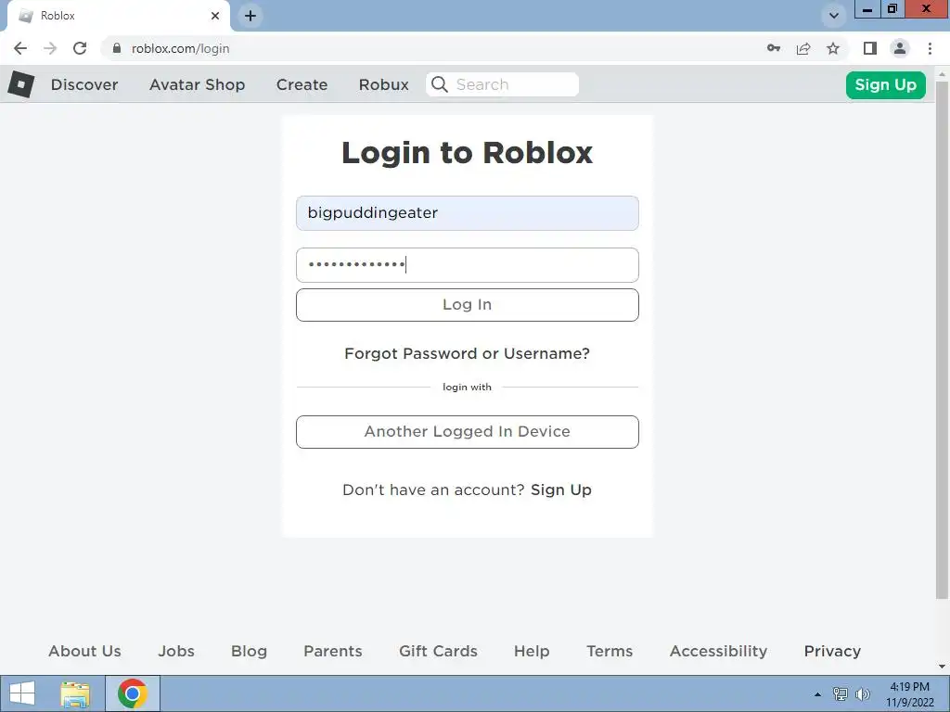Select the Roblox browser tab
This screenshot has width=950, height=712.
tap(119, 16)
